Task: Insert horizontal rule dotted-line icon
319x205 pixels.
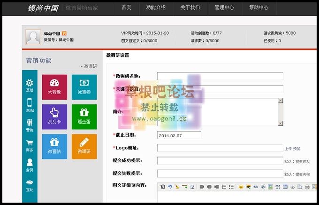Action: tap(278, 187)
